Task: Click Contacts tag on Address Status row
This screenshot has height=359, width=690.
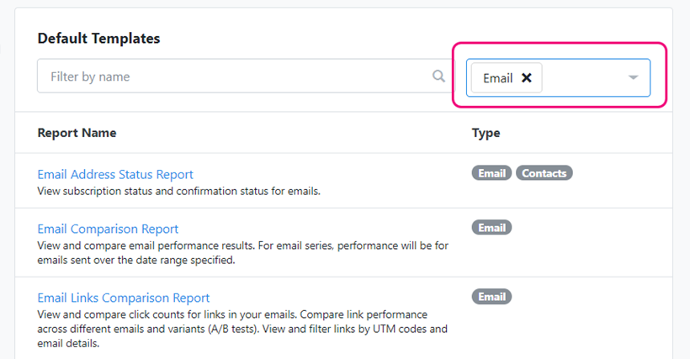Action: pos(544,173)
